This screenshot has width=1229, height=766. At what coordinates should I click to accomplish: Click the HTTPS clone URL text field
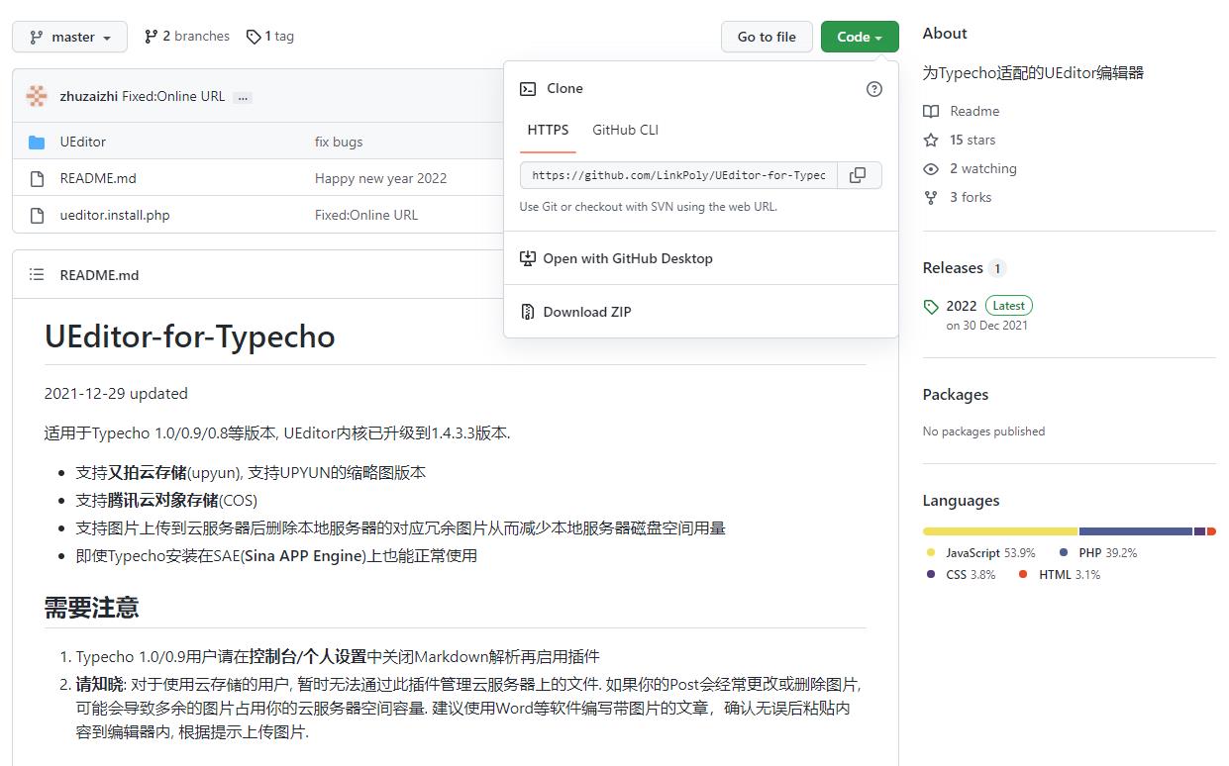(x=678, y=175)
